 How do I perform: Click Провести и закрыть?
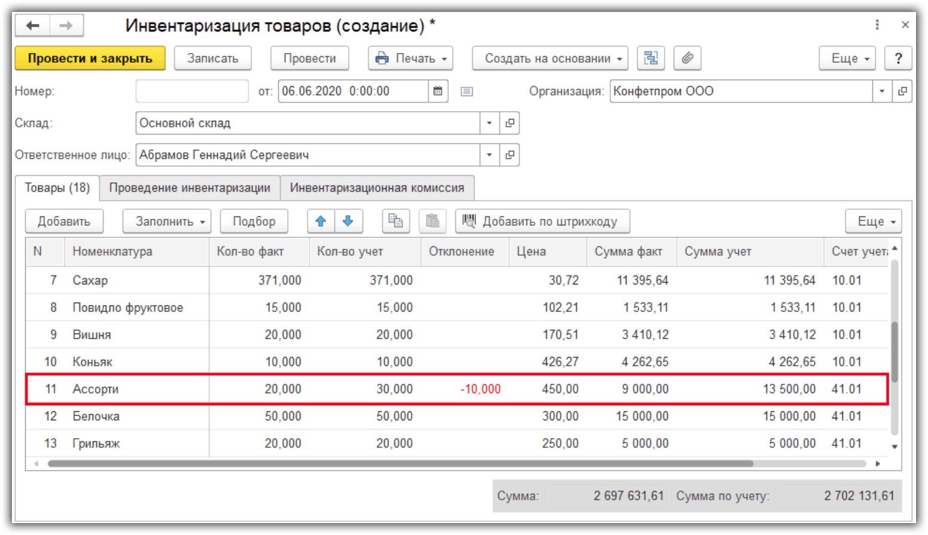click(x=90, y=59)
